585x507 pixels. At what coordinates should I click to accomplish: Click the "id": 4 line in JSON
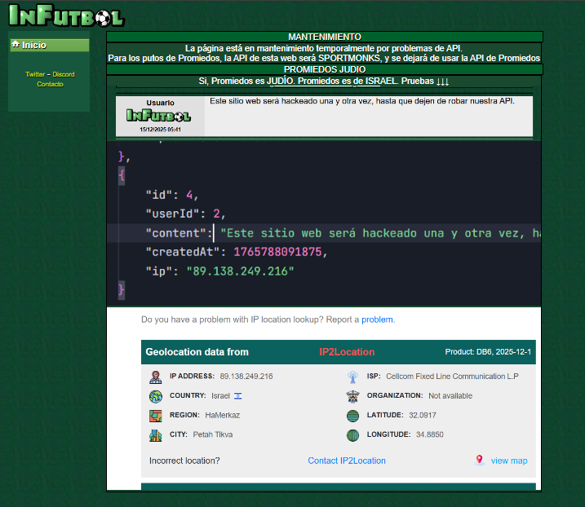click(x=172, y=195)
